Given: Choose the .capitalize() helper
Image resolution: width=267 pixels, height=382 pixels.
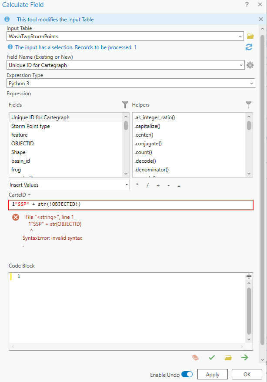Looking at the screenshot, I should point(147,126).
